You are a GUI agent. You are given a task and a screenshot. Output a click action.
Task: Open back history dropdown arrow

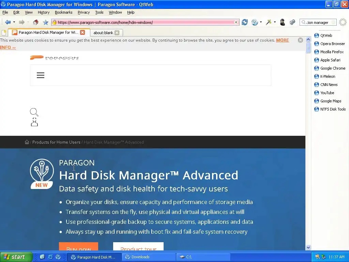pos(14,22)
